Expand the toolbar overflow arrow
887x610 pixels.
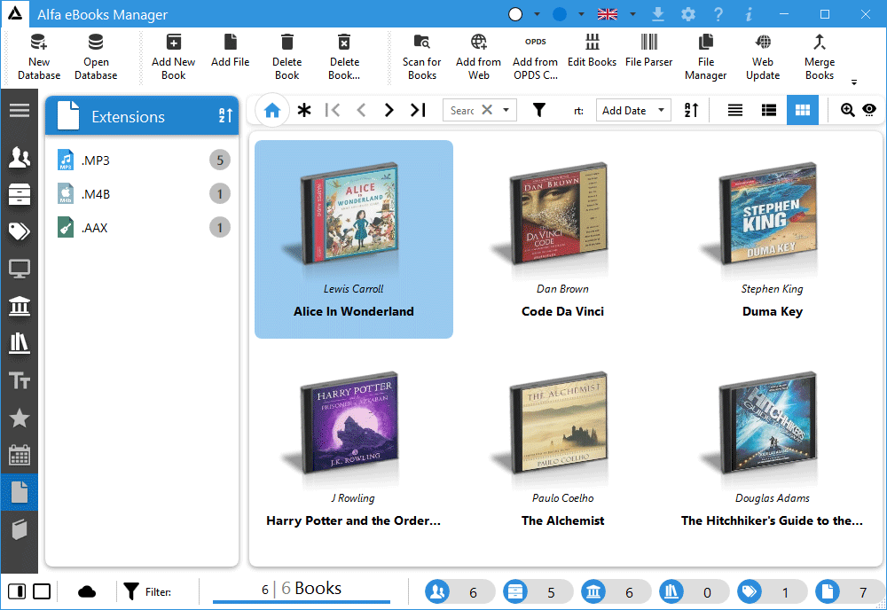tap(854, 82)
